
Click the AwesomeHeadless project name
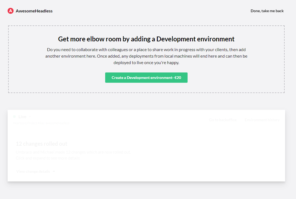[34, 11]
